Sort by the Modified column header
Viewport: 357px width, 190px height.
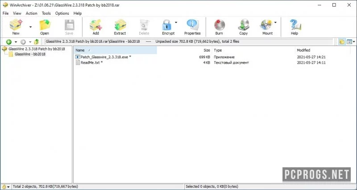click(322, 50)
